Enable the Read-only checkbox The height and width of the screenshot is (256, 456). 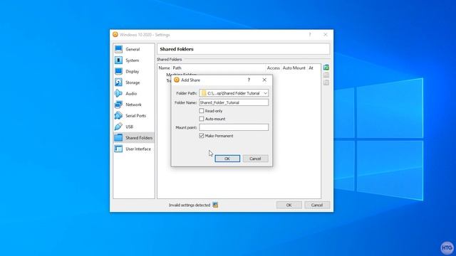pyautogui.click(x=201, y=111)
